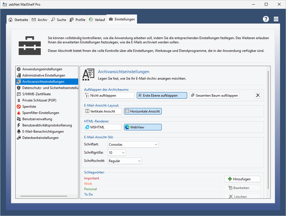Open Benutzerverwaltung settings

pos(37,119)
